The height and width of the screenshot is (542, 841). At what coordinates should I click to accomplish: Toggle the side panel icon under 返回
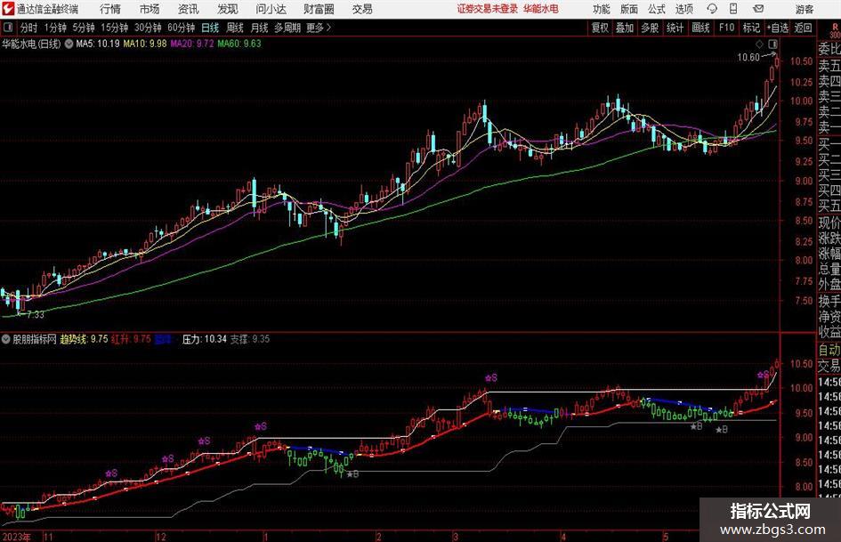pyautogui.click(x=772, y=44)
